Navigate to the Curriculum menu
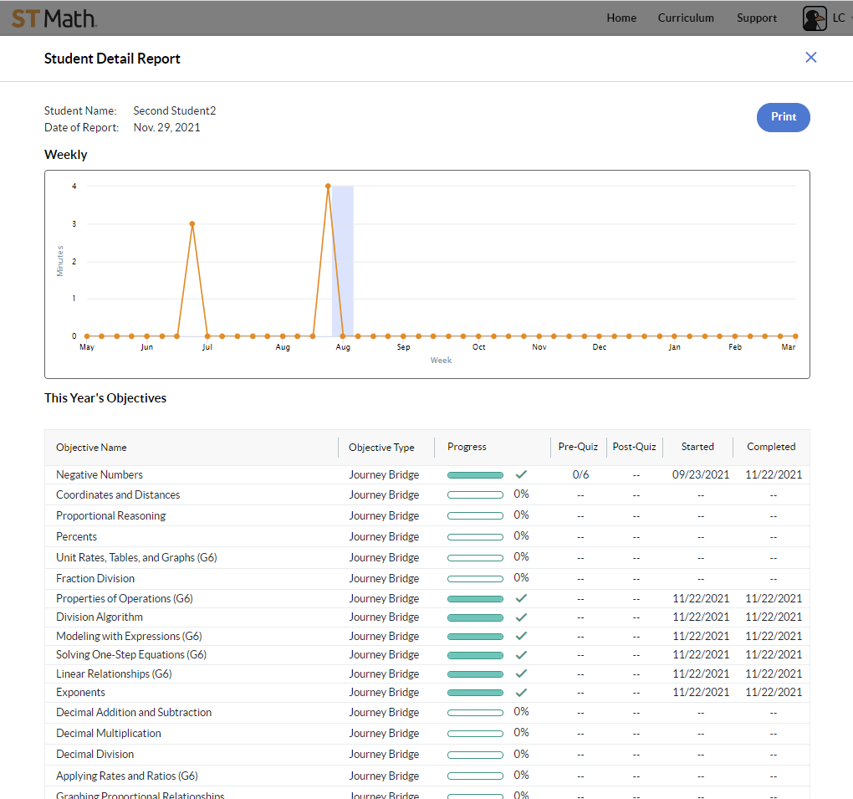 [x=686, y=18]
